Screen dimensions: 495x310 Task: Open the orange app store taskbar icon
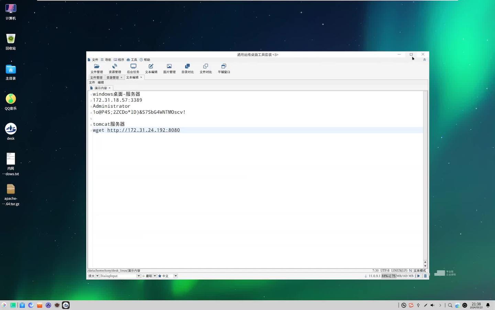(x=40, y=305)
